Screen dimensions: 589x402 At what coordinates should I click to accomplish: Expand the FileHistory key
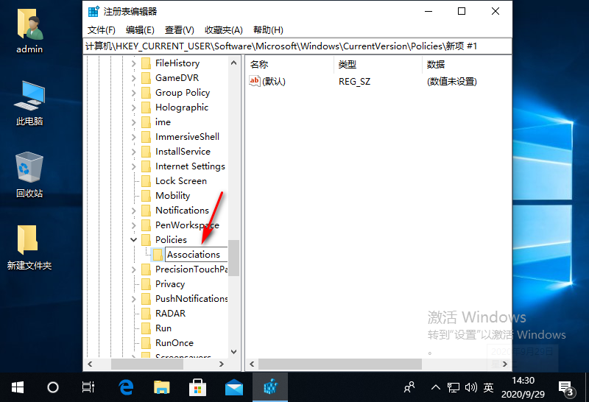click(134, 63)
